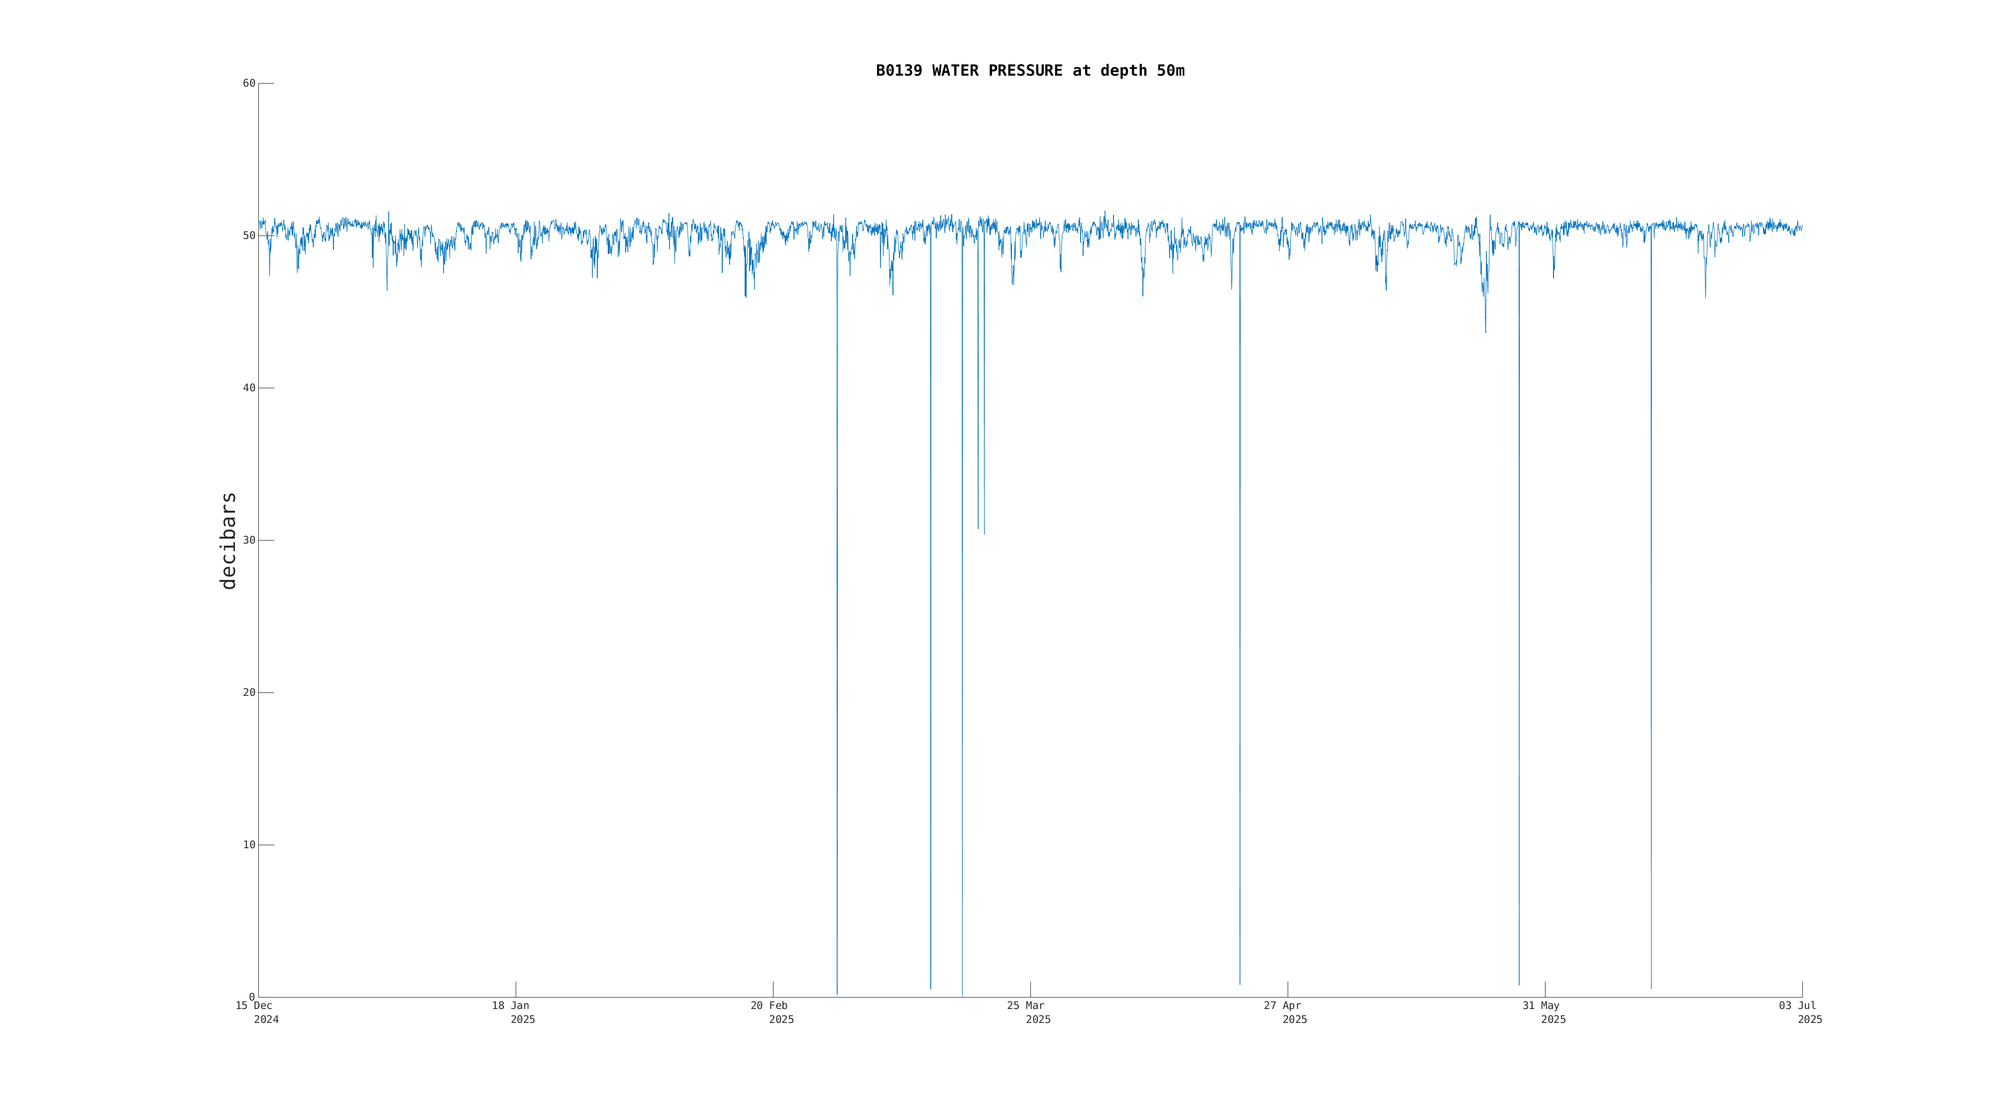1991x1120 pixels.
Task: Click the last deep spike in mid June
Action: click(x=1651, y=607)
